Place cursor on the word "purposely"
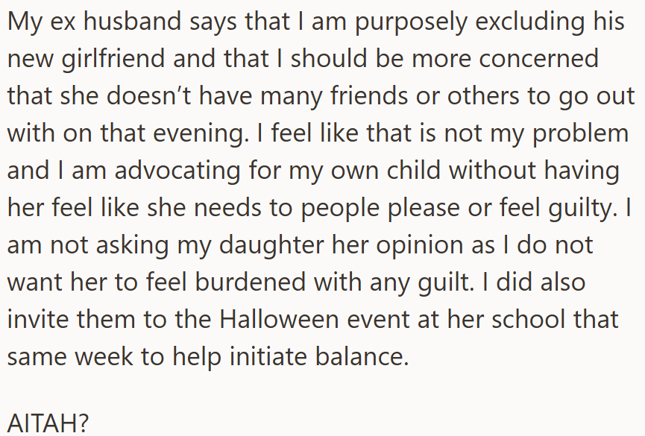The image size is (645, 436). [x=412, y=23]
